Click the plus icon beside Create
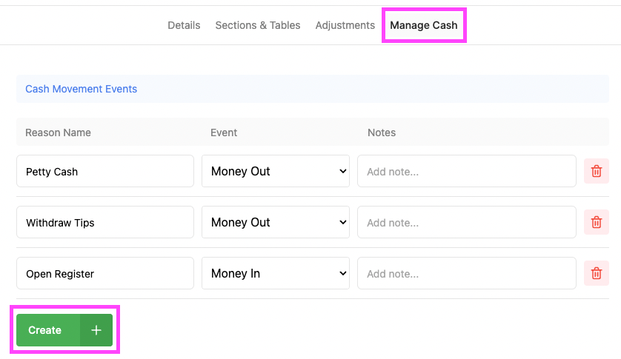The image size is (621, 359). tap(96, 330)
